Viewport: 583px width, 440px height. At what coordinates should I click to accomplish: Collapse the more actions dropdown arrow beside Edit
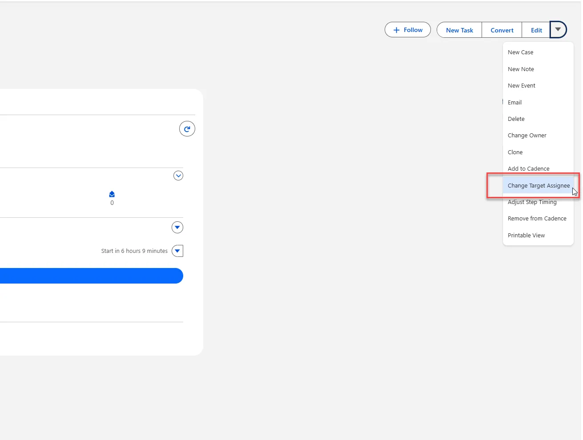point(558,30)
